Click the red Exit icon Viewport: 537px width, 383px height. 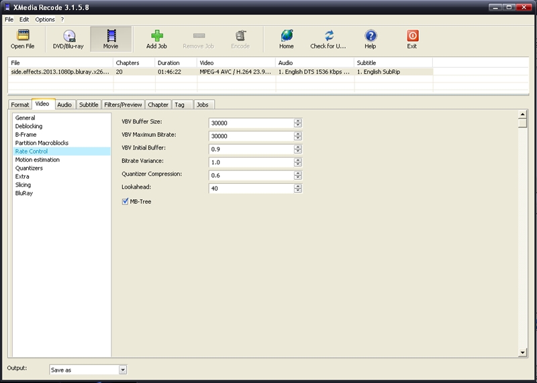click(x=412, y=36)
